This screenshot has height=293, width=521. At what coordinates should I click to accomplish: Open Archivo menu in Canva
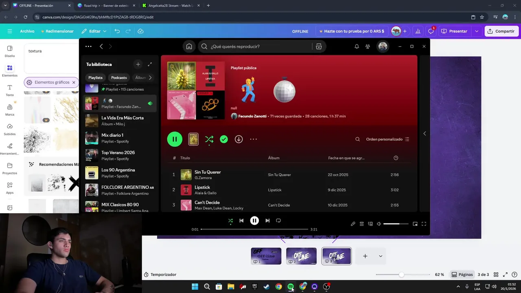point(27,31)
